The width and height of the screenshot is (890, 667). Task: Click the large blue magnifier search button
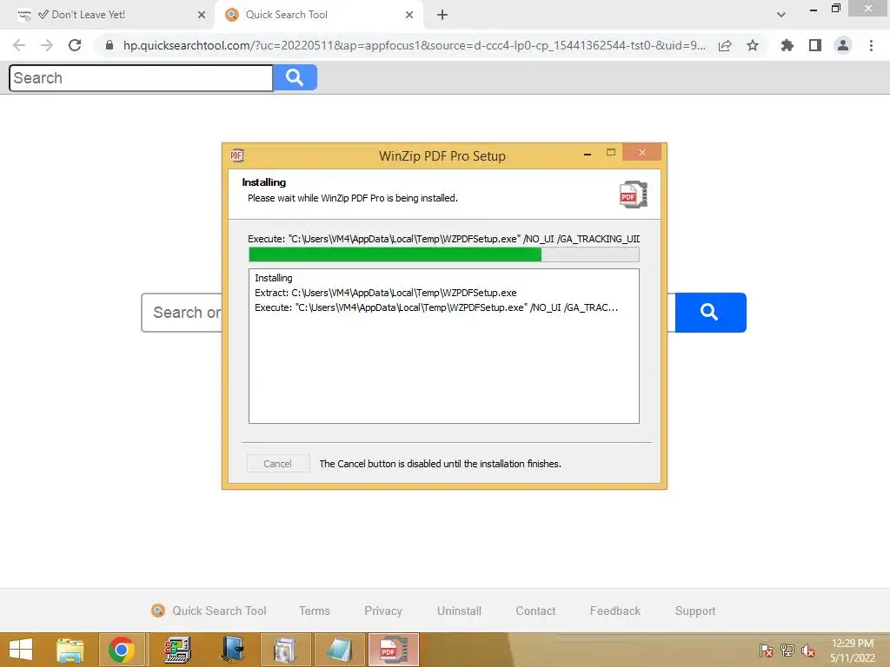pos(710,313)
